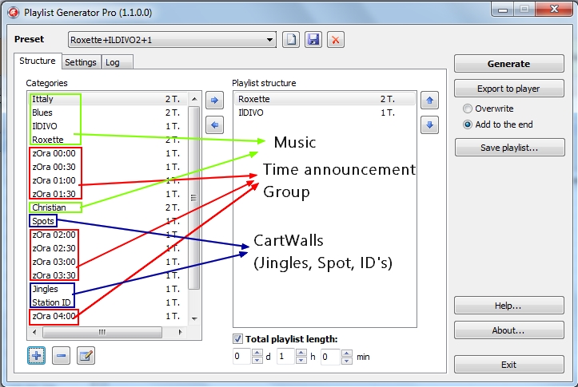The height and width of the screenshot is (387, 578).
Task: Select the Spots category
Action: [108, 221]
